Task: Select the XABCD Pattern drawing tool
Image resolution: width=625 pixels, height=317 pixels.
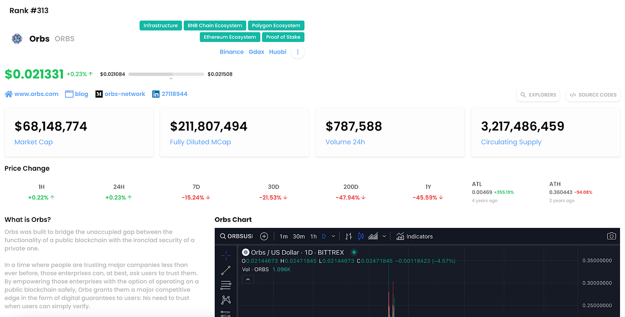Action: point(225,300)
